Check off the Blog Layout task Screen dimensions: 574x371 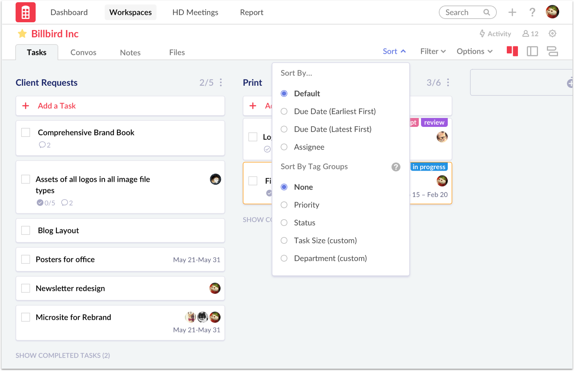point(26,230)
